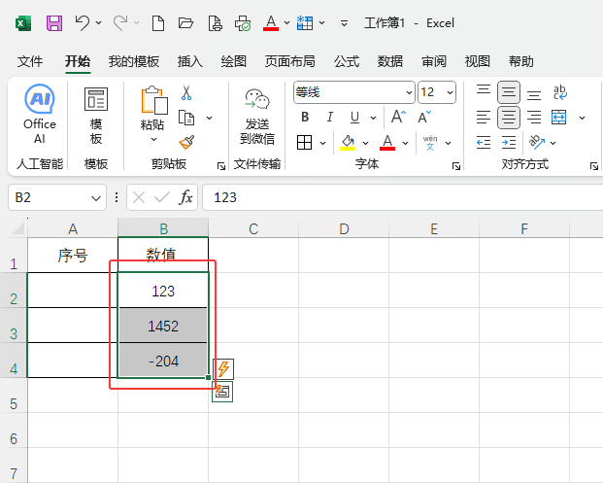Image resolution: width=603 pixels, height=483 pixels.
Task: Switch to 页面布局 tab
Action: (x=290, y=61)
